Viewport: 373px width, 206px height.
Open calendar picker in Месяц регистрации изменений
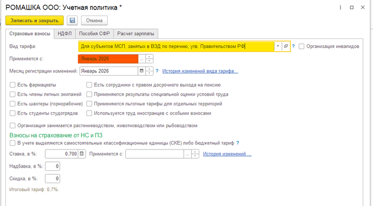(142, 71)
